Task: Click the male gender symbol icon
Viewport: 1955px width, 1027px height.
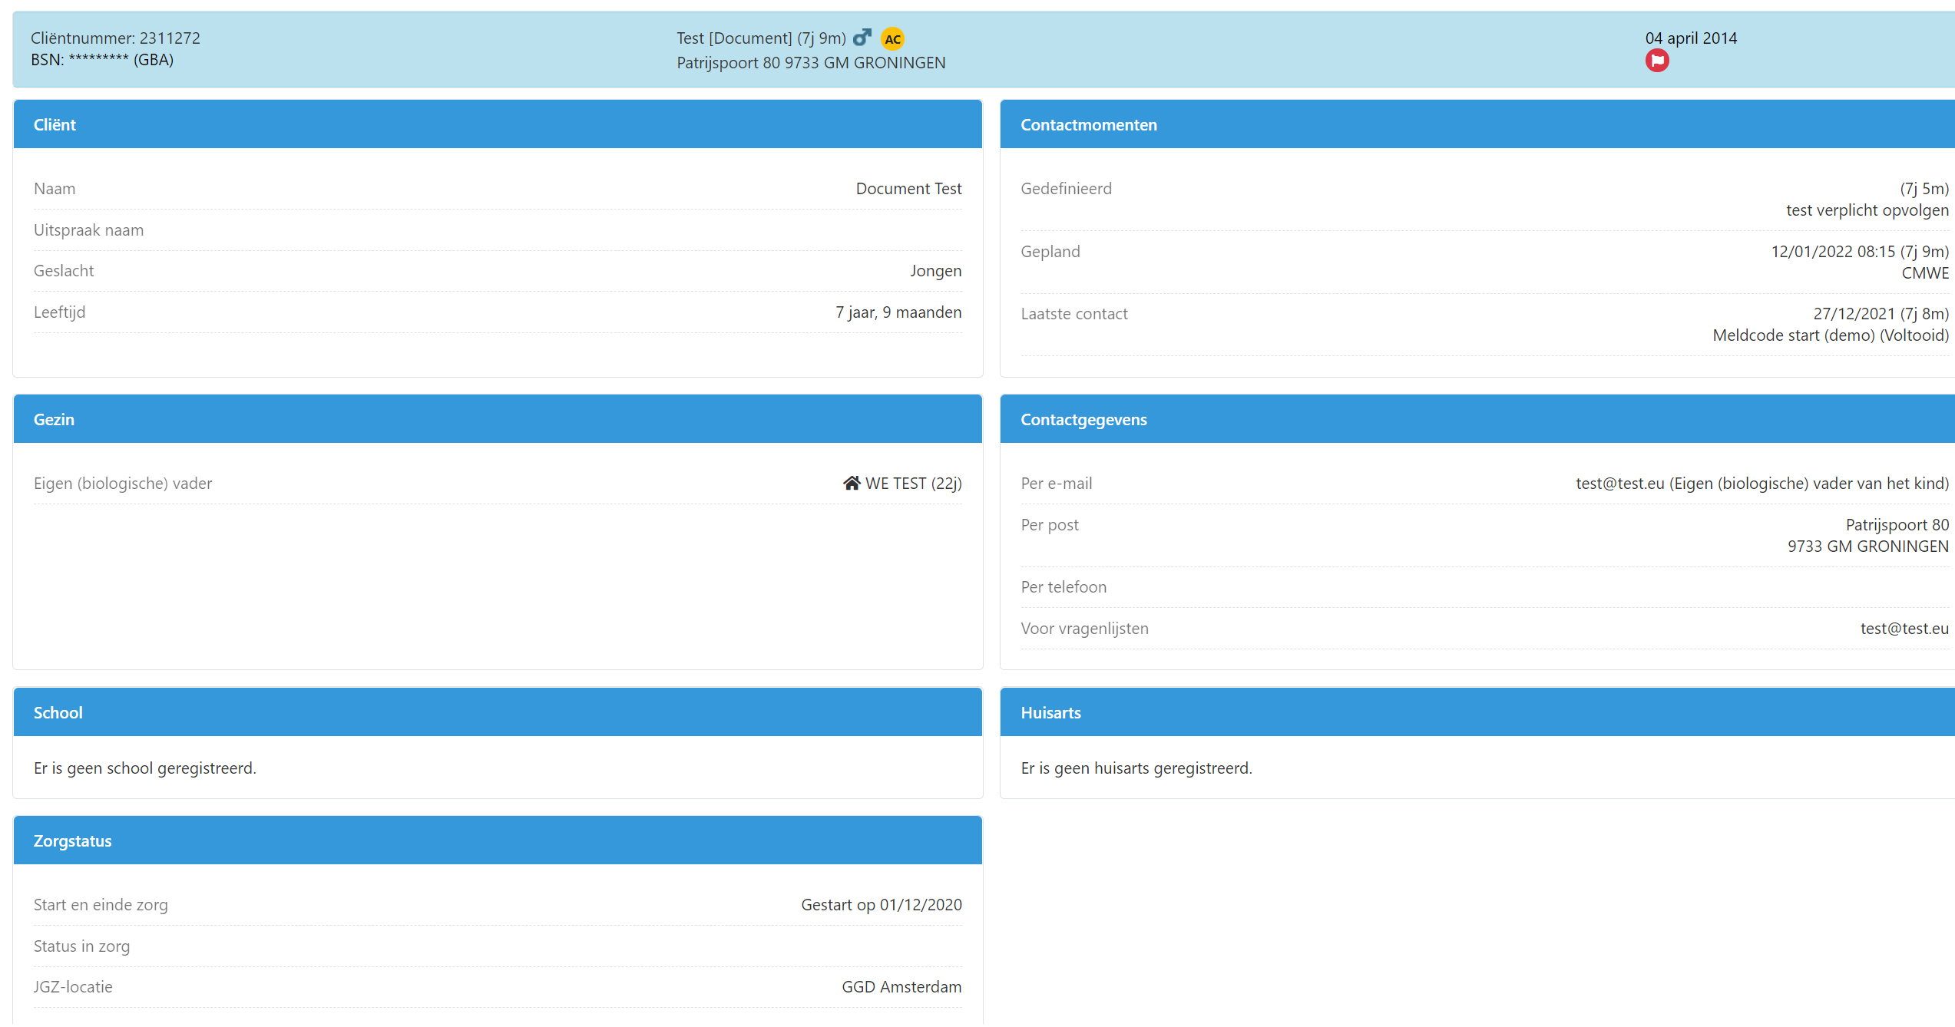Action: pyautogui.click(x=862, y=38)
